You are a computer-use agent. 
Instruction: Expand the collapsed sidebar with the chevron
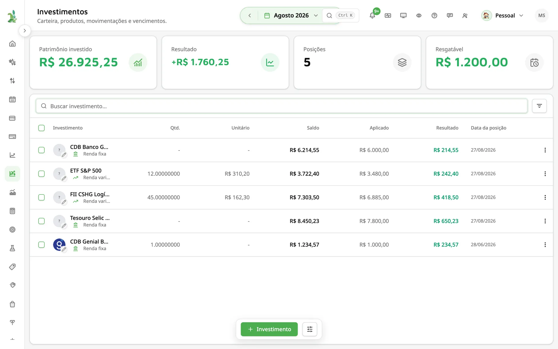(25, 31)
